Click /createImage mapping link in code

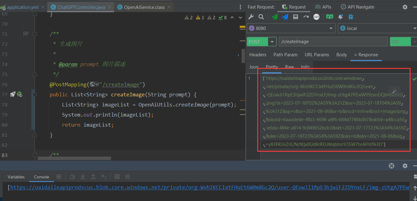pos(121,84)
